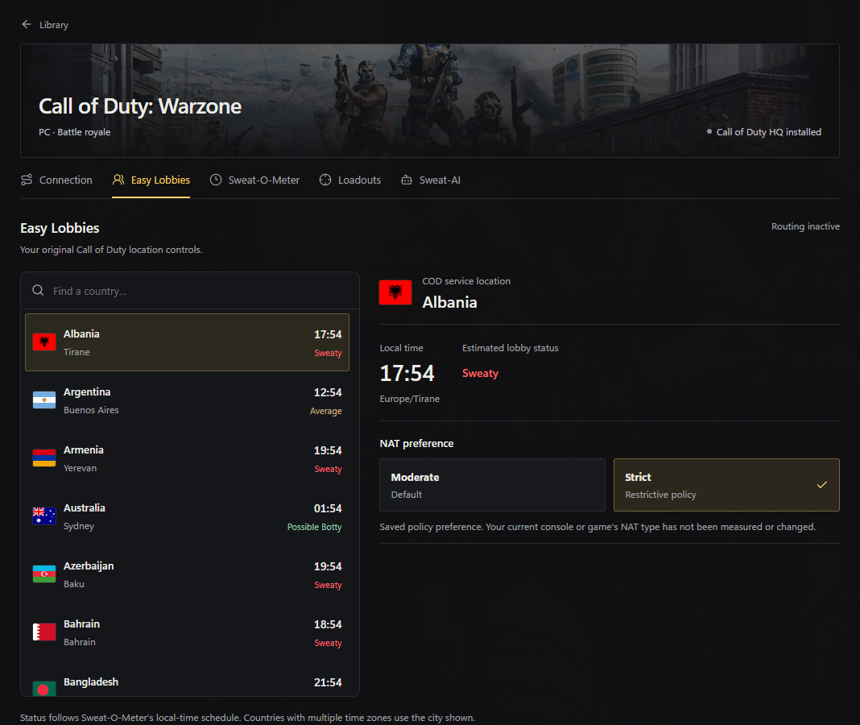Click the search magnifier icon
The image size is (860, 725).
tap(38, 290)
